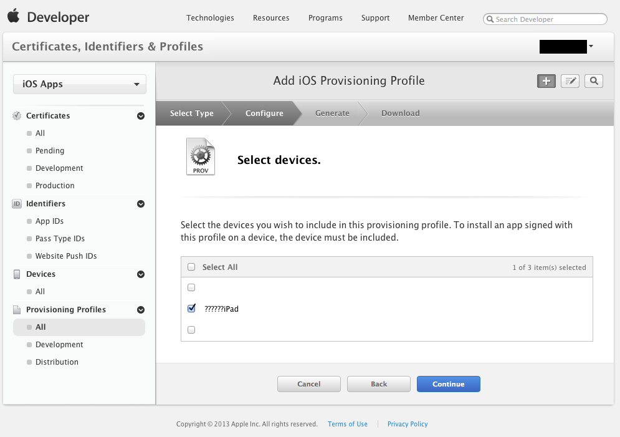Image resolution: width=620 pixels, height=437 pixels.
Task: Click the Identifiers section heading
Action: point(46,204)
